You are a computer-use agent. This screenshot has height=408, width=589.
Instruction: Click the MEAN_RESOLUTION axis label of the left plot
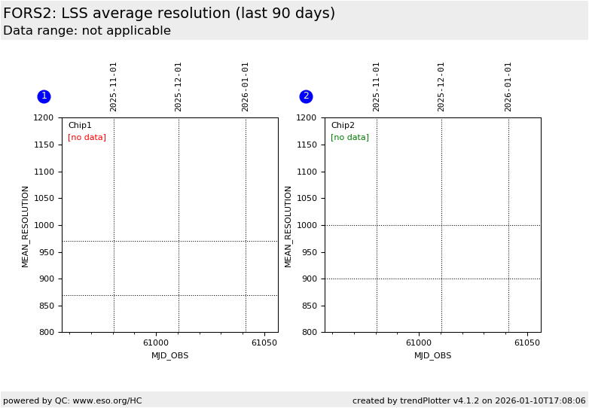point(25,226)
